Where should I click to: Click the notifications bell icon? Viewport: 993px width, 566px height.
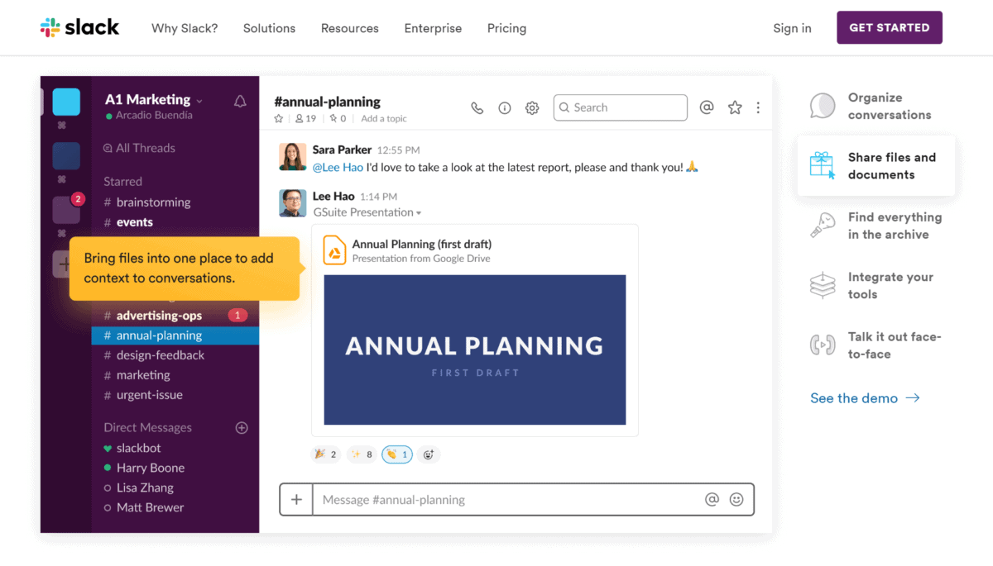coord(240,102)
